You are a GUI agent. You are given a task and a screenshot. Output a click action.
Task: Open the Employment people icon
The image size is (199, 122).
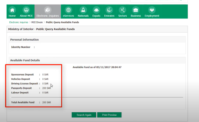tap(152, 10)
